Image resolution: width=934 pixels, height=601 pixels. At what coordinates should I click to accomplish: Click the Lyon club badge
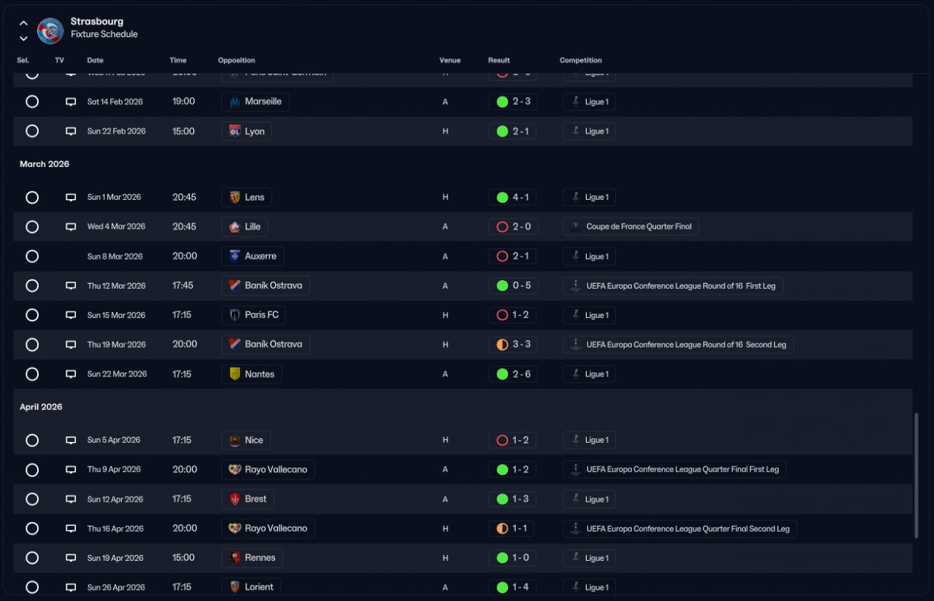[x=235, y=131]
